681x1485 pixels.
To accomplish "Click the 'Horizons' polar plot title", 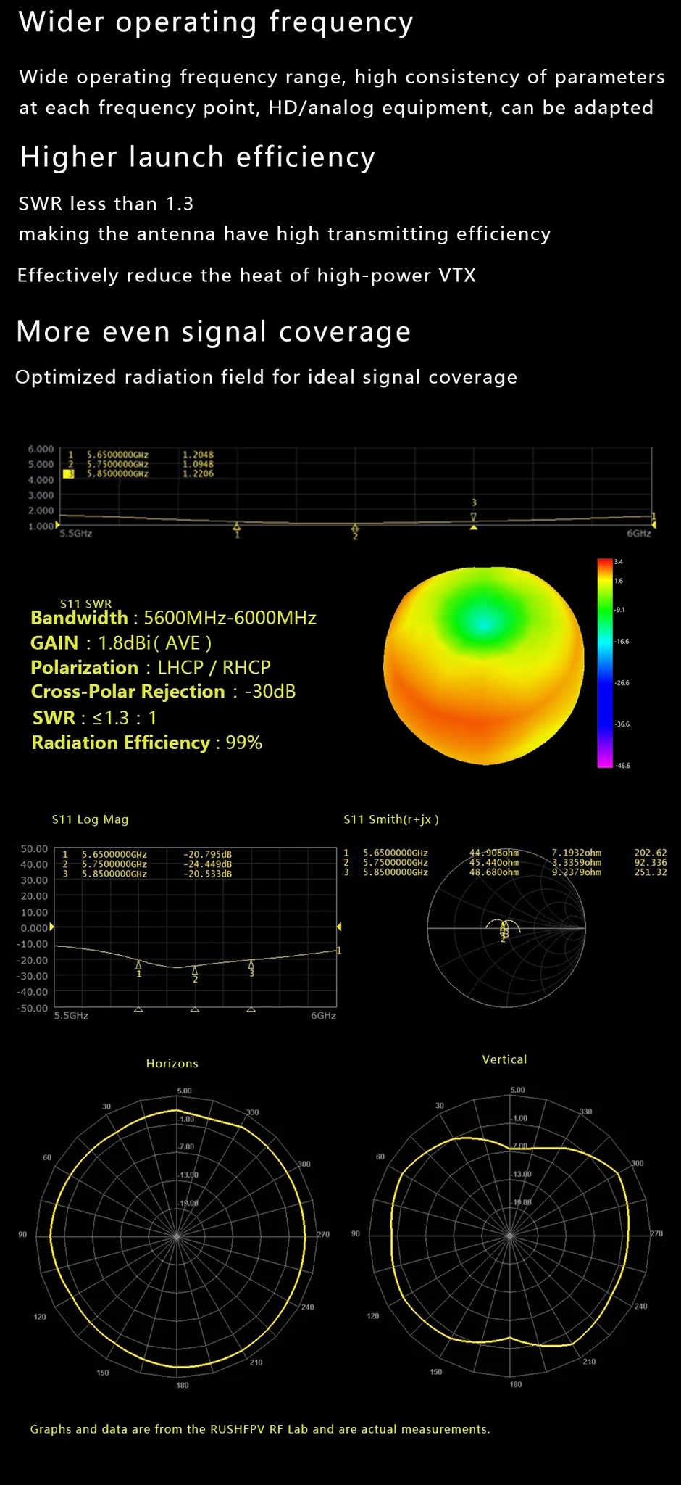I will coord(172,1064).
